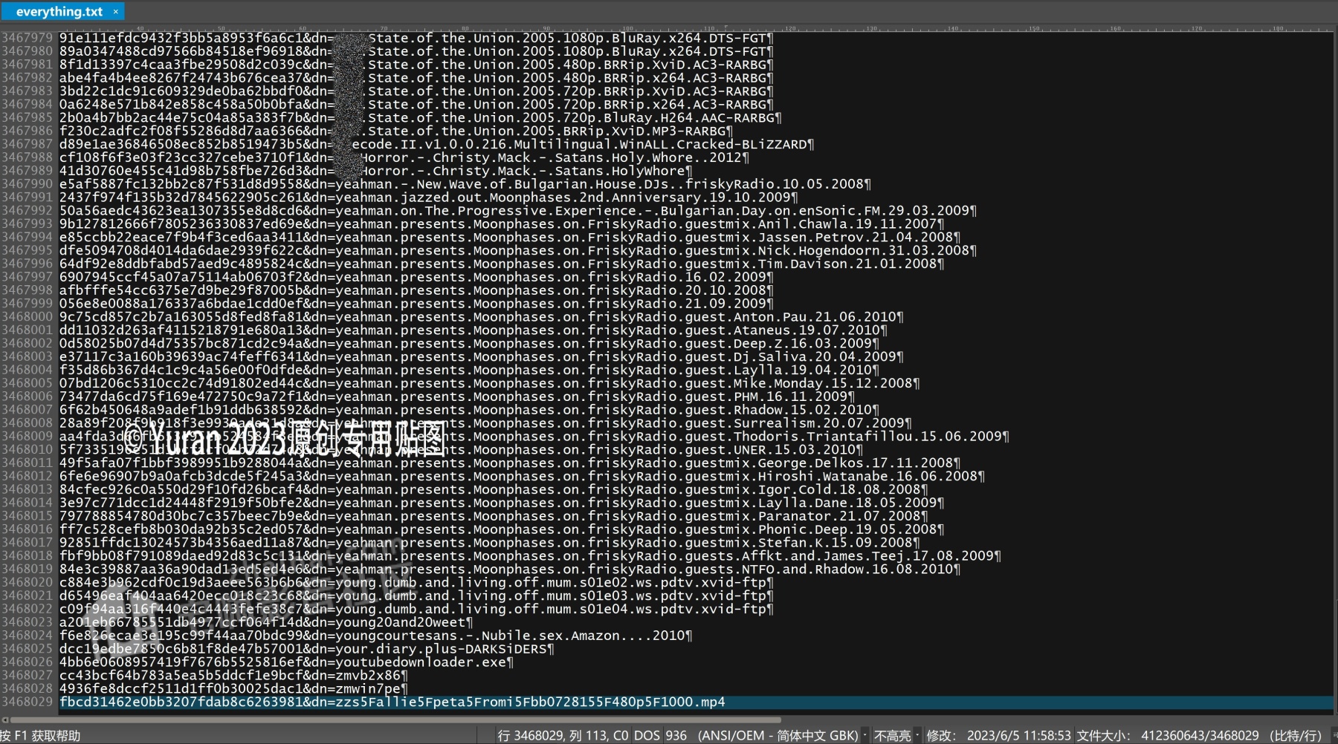Click the file size 412360643/3468029 status
Screen dimensions: 1338x744
coord(1200,735)
